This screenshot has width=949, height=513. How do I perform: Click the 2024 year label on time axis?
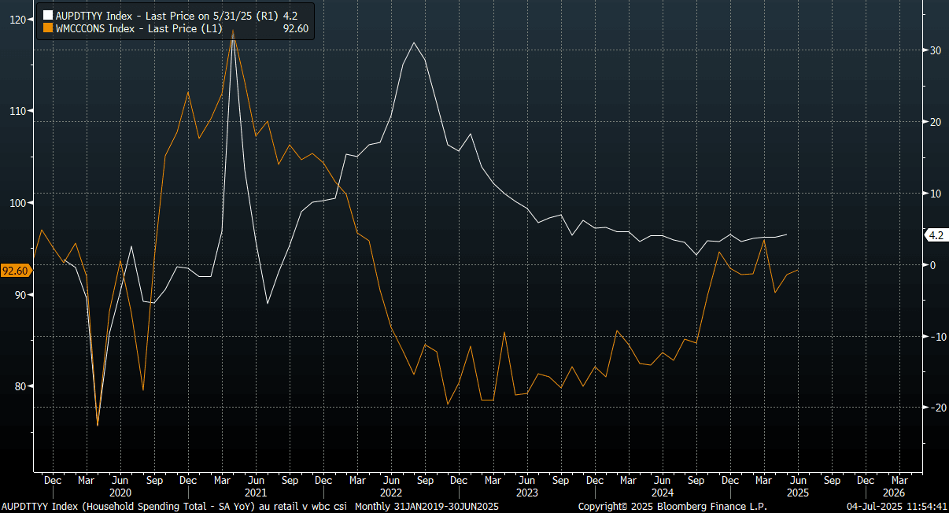[x=663, y=493]
